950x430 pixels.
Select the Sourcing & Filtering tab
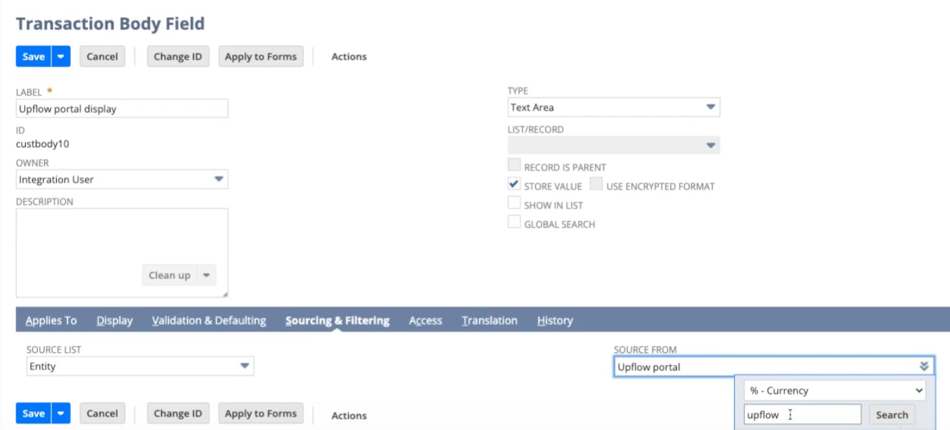(337, 320)
